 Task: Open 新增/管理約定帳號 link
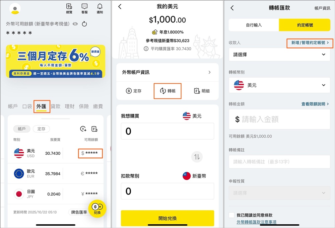310,43
